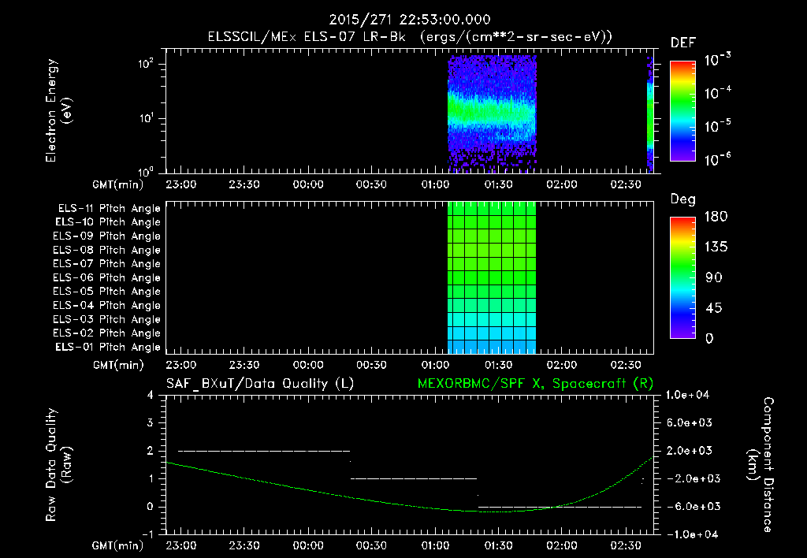Select the ELS-01 Pitch Angle row label
Image resolution: width=807 pixels, height=558 pixels.
click(x=107, y=347)
